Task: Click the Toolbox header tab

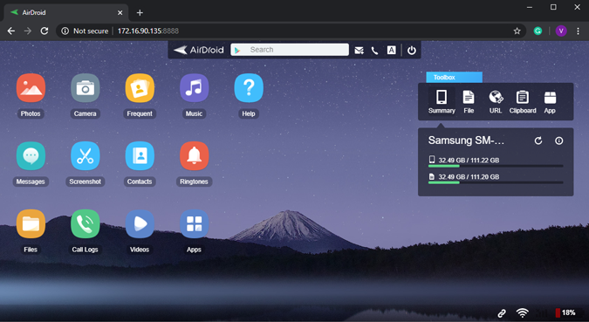Action: pos(454,78)
